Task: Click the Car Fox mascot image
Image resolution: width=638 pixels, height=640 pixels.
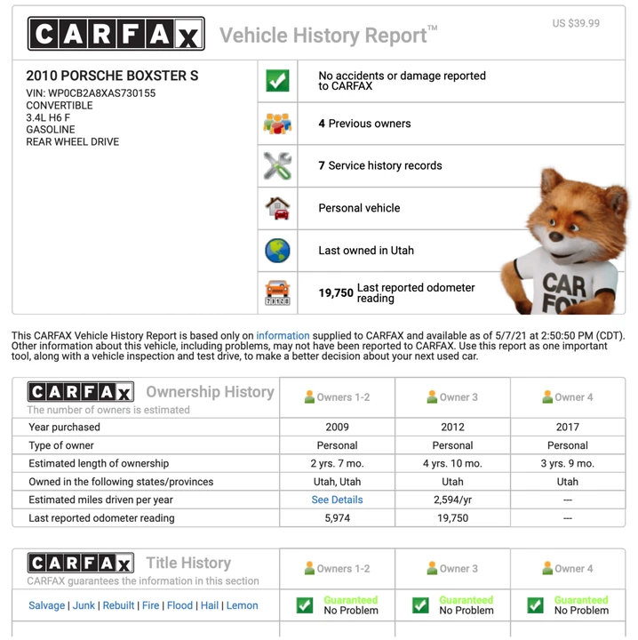Action: click(x=565, y=242)
